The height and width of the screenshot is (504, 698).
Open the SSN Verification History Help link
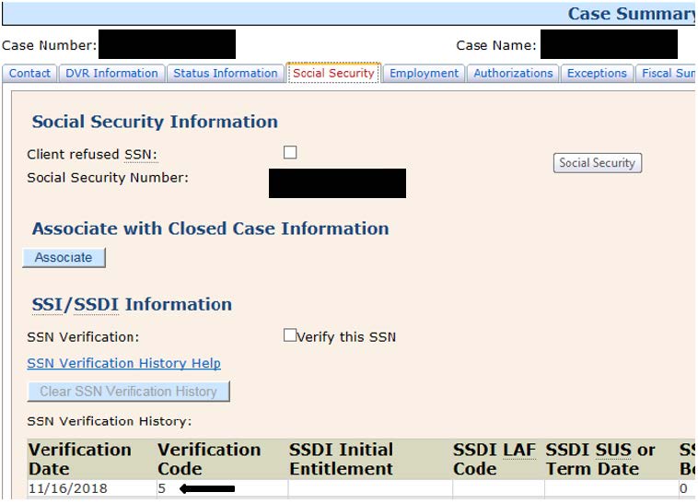coord(123,364)
